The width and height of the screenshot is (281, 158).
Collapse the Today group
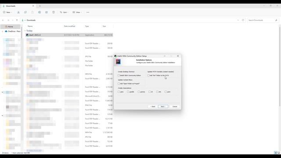pyautogui.click(x=25, y=31)
